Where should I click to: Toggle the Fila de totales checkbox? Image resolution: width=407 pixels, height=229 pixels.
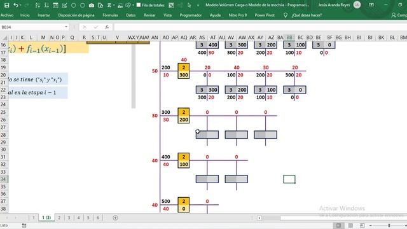(139, 5)
